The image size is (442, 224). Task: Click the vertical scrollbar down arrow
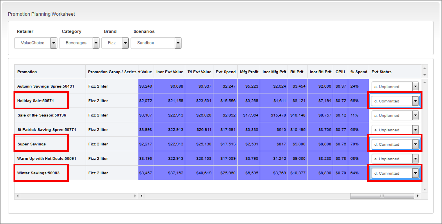[425, 190]
